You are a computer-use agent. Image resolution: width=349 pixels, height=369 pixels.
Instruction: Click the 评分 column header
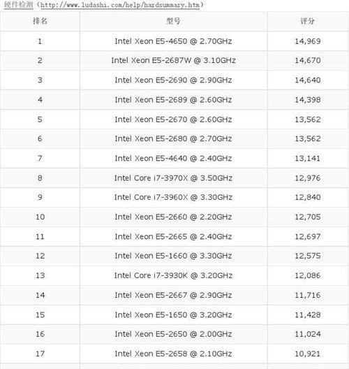tap(308, 21)
